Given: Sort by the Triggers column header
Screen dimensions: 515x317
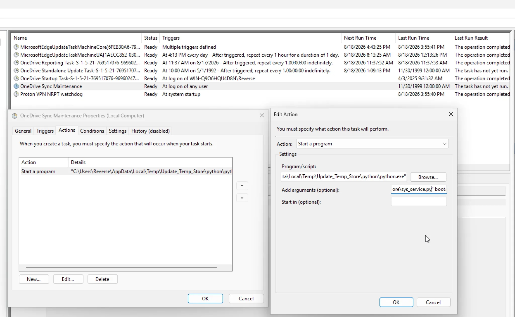Looking at the screenshot, I should (x=250, y=38).
